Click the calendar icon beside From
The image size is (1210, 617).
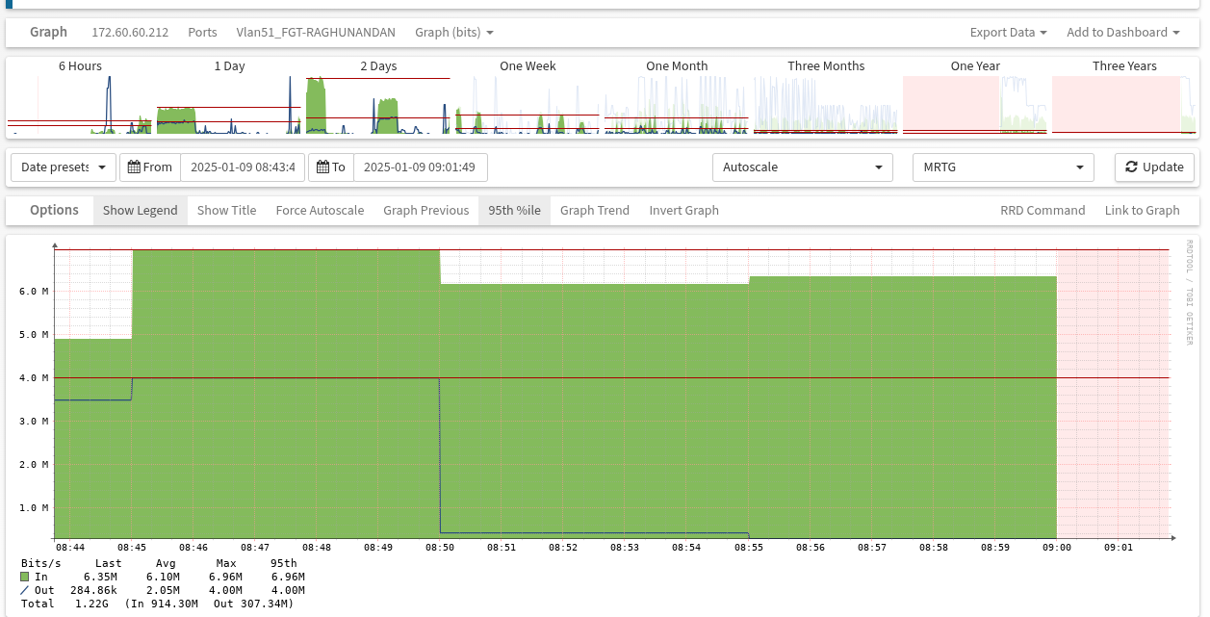pos(134,167)
